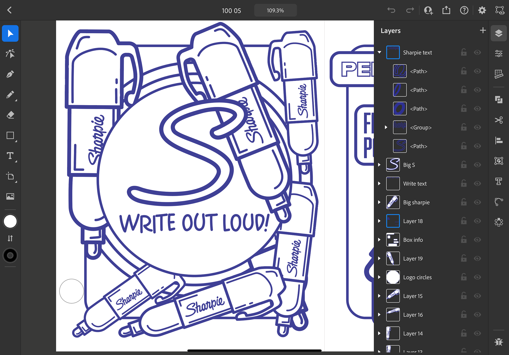Redo the last action
This screenshot has width=509, height=355.
(x=410, y=10)
